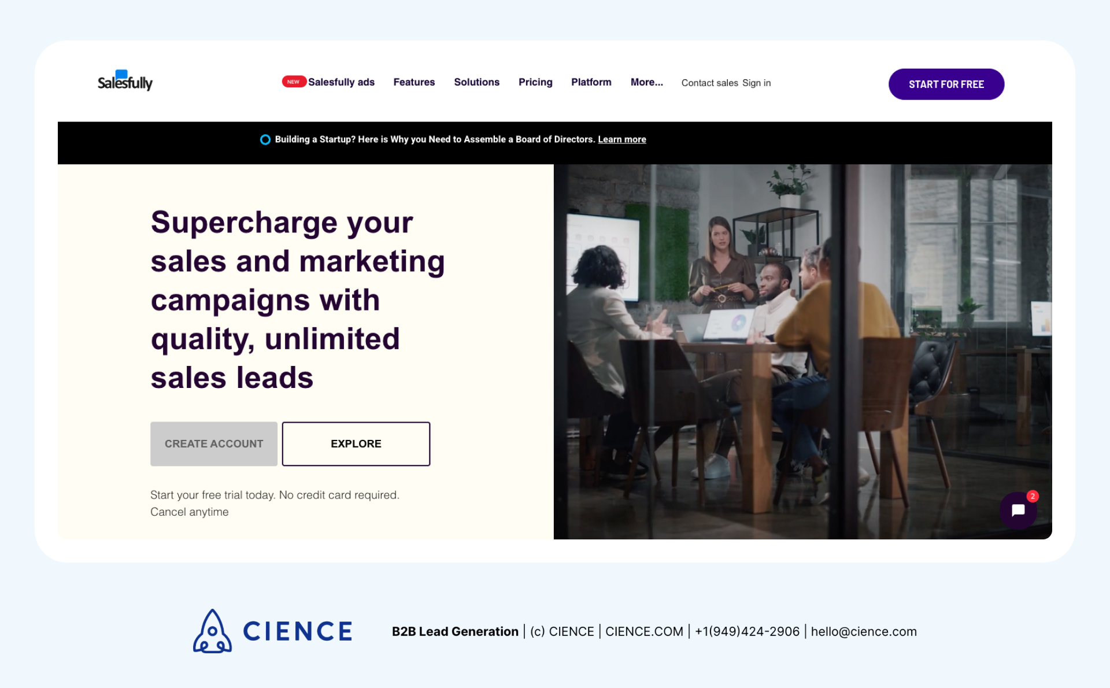Click the chat bubble icon in bottom right
The height and width of the screenshot is (688, 1110).
pos(1020,511)
